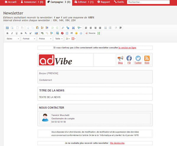Click the save icon in editor toolbar
Viewport: 177px width, 146px height.
(7, 28)
